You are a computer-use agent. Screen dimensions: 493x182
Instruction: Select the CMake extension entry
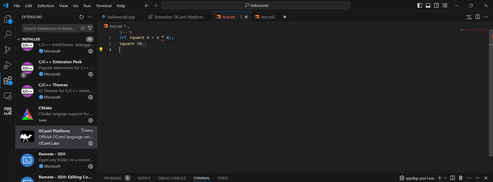pyautogui.click(x=56, y=114)
